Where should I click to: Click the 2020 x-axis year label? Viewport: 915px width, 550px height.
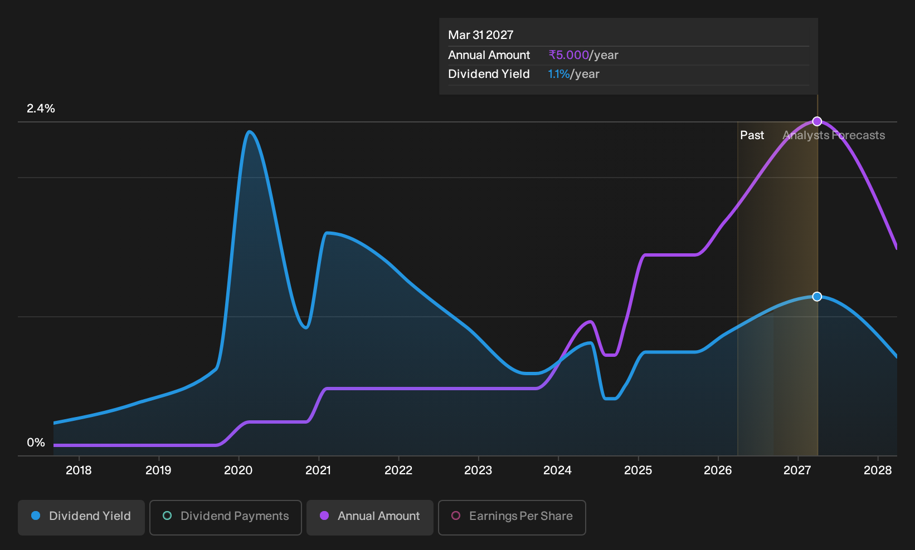coord(238,470)
